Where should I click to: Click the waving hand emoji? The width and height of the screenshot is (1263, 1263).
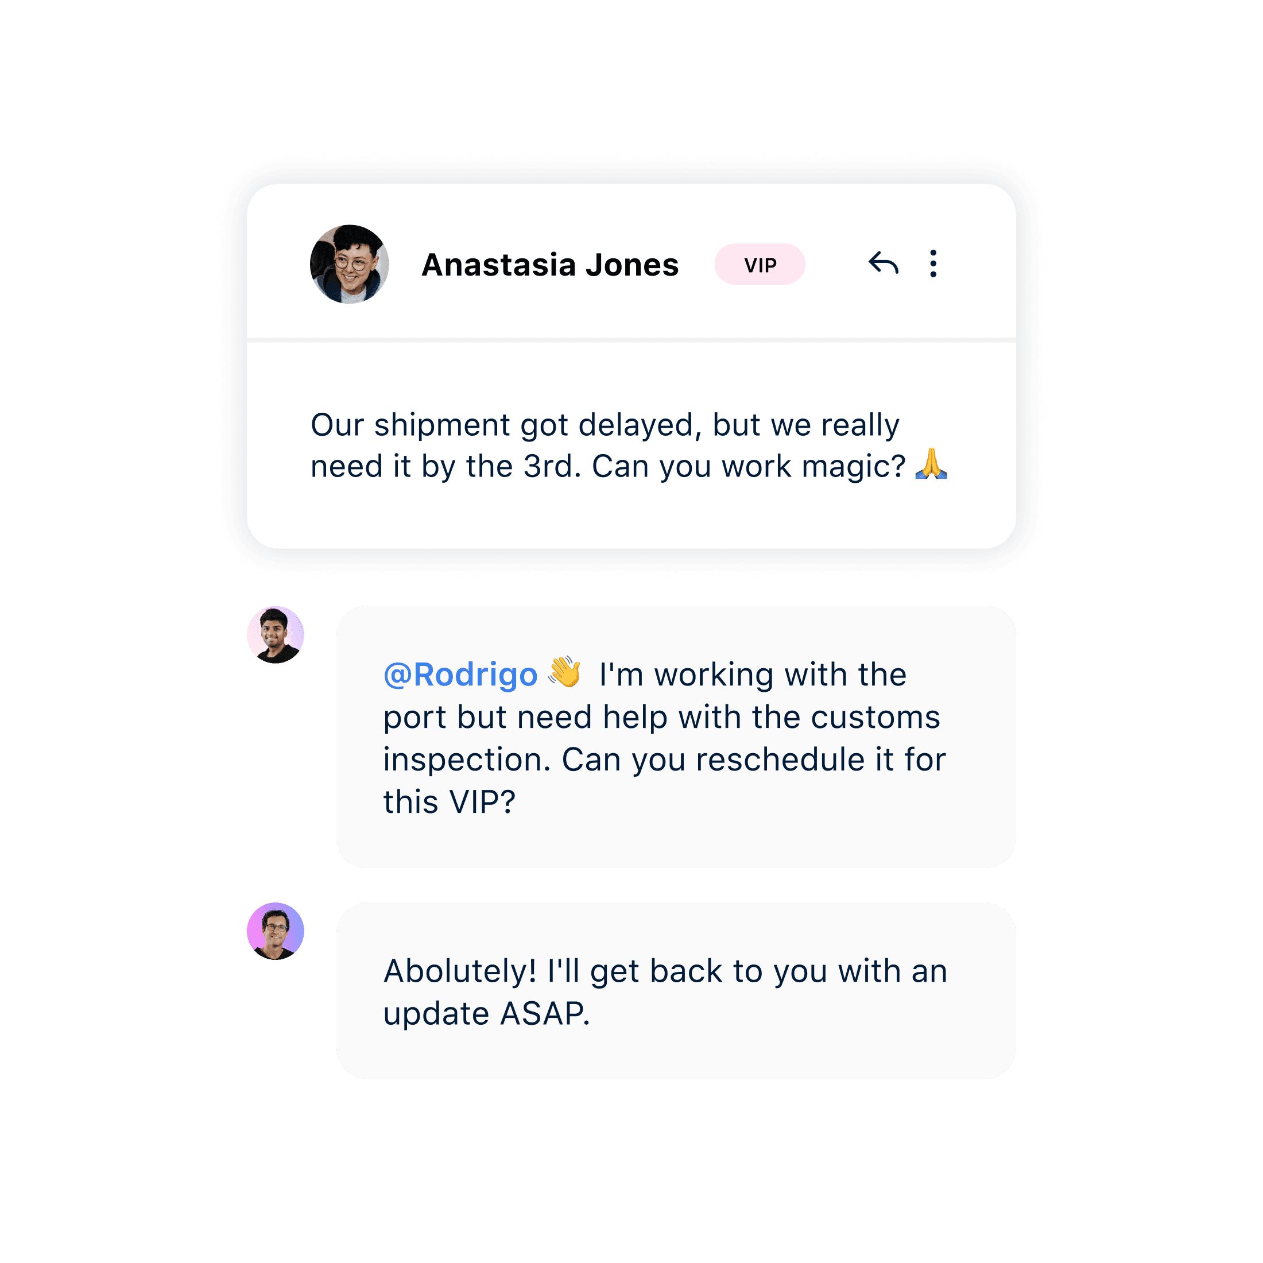[565, 672]
